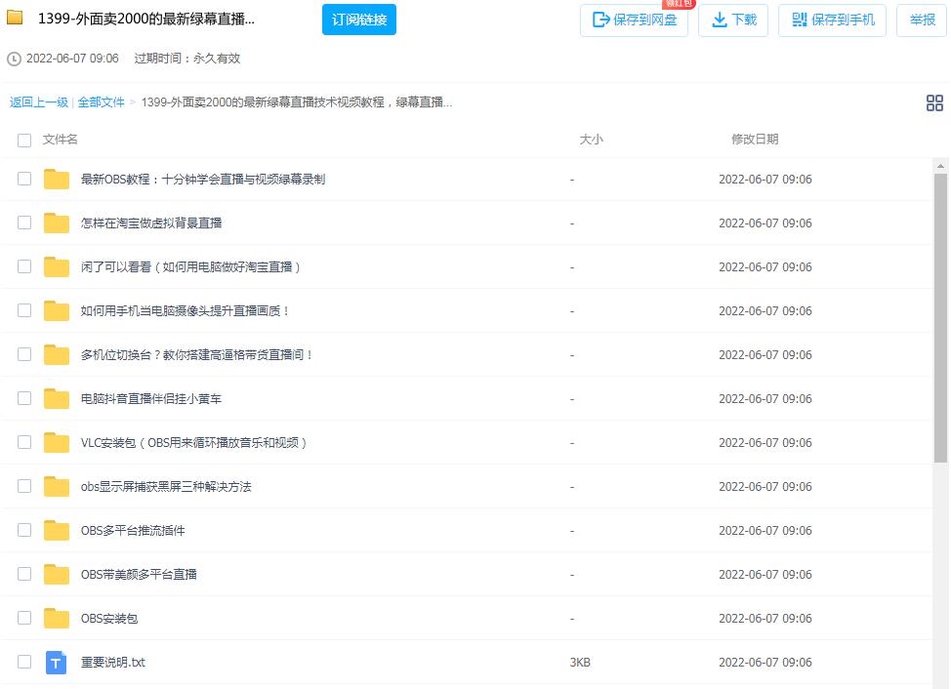The image size is (951, 689).
Task: Open folder OBS带美颜多平台直播
Action: [139, 575]
